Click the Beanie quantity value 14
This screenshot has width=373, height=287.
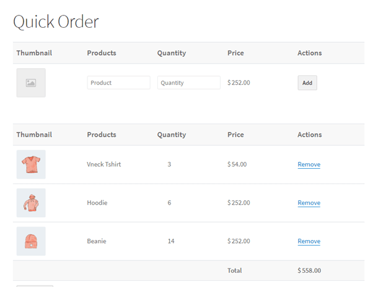(x=171, y=241)
